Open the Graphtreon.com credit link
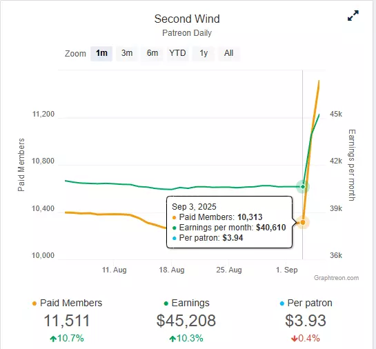Image resolution: width=376 pixels, height=349 pixels. click(x=336, y=278)
